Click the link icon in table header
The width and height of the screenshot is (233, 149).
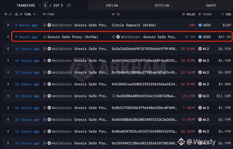[x=10, y=14]
